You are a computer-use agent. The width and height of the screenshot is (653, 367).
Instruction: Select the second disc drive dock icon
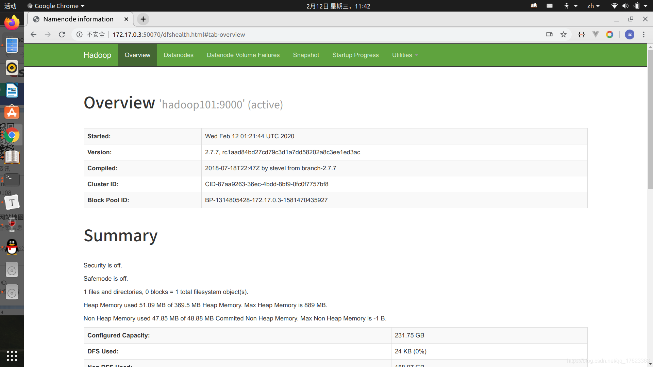coord(12,293)
